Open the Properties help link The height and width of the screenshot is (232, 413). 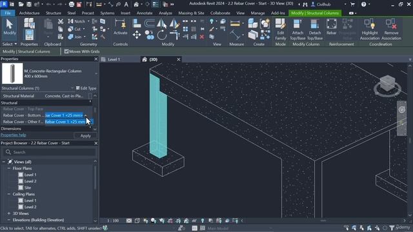13,135
